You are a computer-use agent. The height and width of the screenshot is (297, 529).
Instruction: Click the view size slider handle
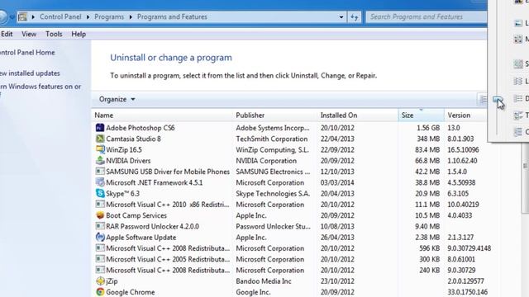[x=498, y=99]
